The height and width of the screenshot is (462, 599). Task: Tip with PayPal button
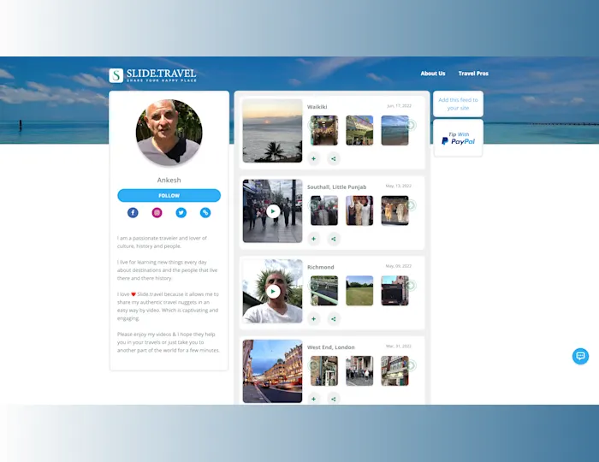click(x=458, y=139)
